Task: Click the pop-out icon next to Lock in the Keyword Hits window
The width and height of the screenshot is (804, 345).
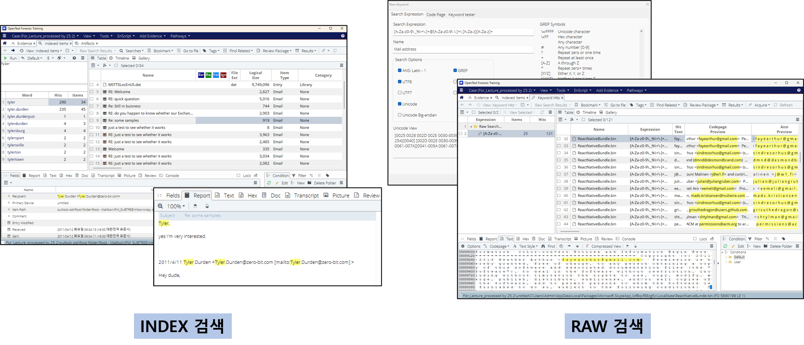Action: [712, 239]
